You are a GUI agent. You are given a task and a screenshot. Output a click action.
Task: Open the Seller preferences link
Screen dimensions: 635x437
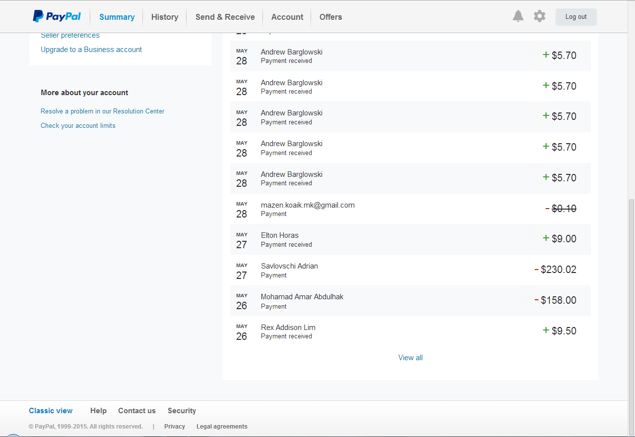(x=70, y=35)
